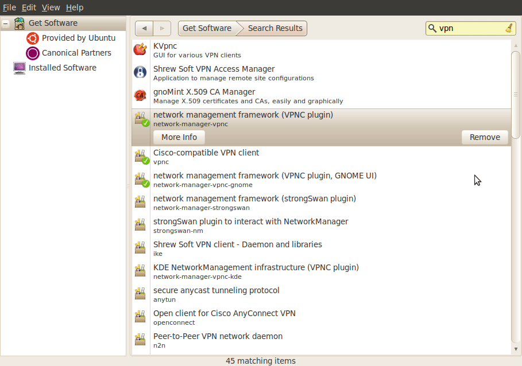Click the vertical scrollbar thumb of results list
The image size is (522, 366).
tap(516, 95)
